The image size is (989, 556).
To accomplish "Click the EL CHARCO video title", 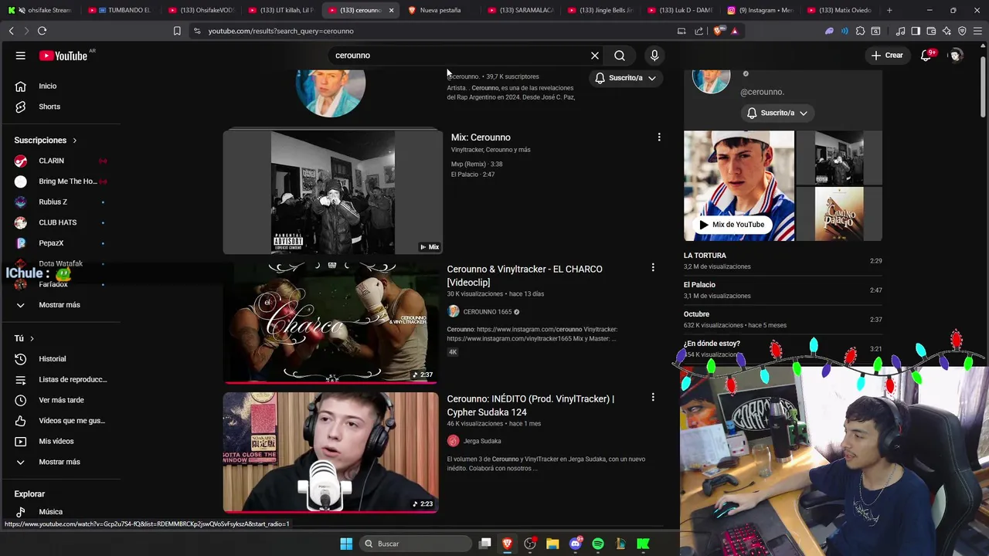I will tap(525, 276).
